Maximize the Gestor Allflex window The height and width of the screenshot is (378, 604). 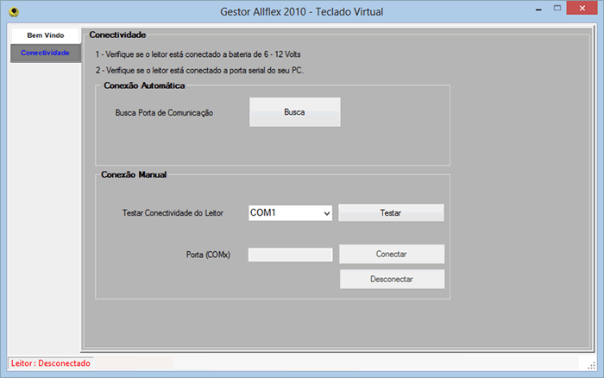[557, 9]
